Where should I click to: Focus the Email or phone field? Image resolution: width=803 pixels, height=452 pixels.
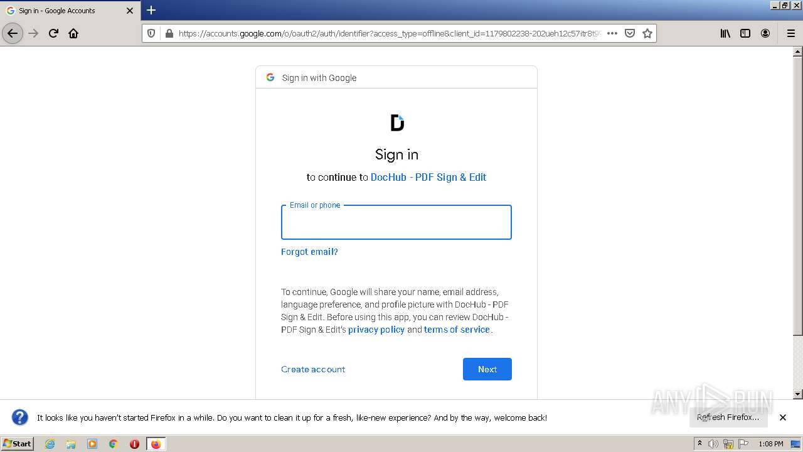pos(396,222)
